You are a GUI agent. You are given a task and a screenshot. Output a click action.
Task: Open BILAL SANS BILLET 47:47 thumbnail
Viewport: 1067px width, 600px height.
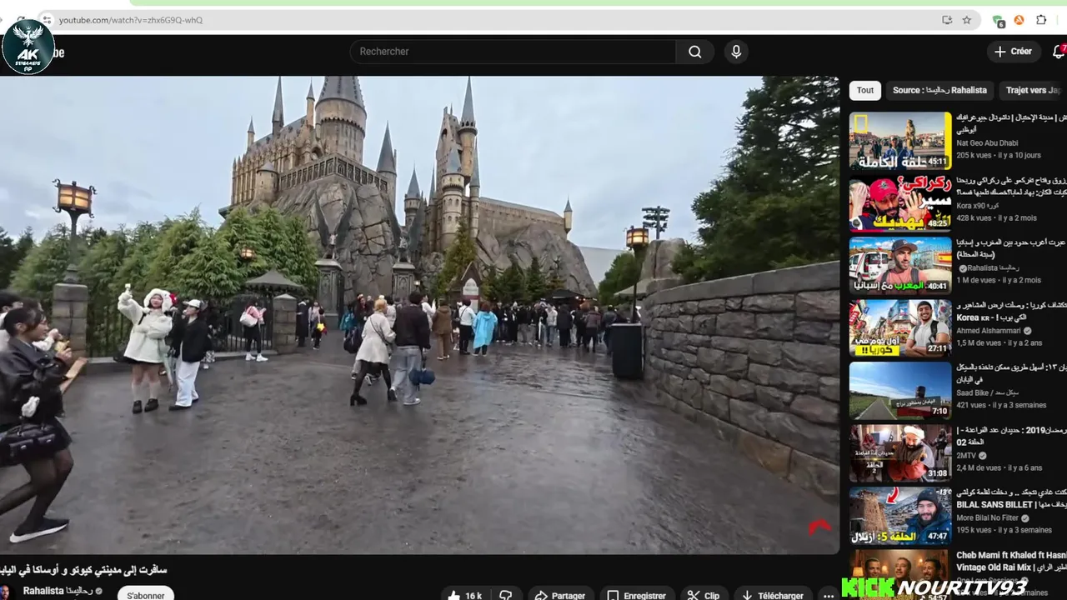900,516
